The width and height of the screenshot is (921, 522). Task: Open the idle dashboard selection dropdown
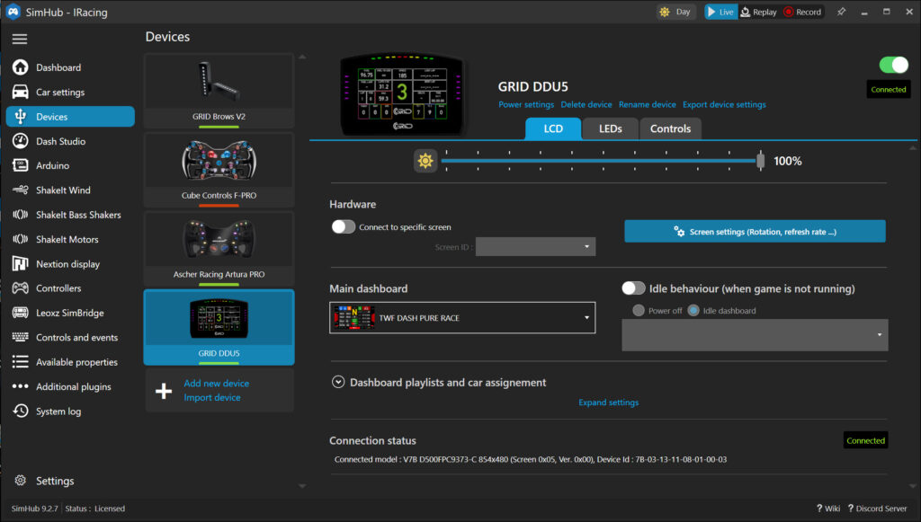(x=755, y=335)
